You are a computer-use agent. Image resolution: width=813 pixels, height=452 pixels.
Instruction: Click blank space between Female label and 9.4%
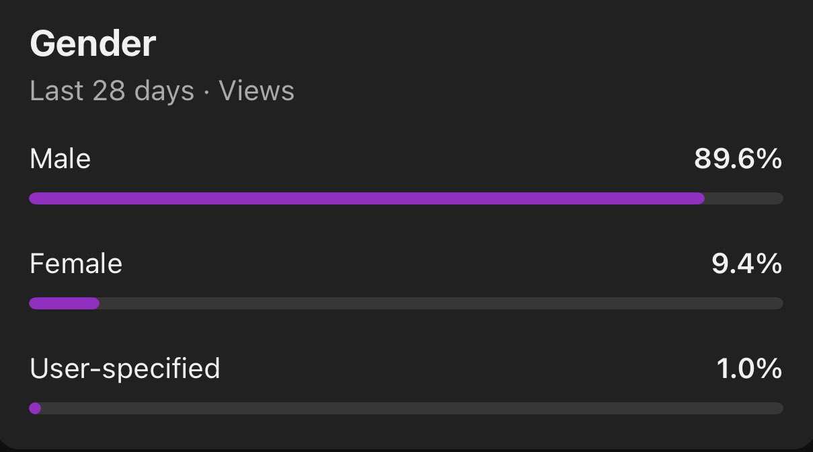click(x=417, y=264)
